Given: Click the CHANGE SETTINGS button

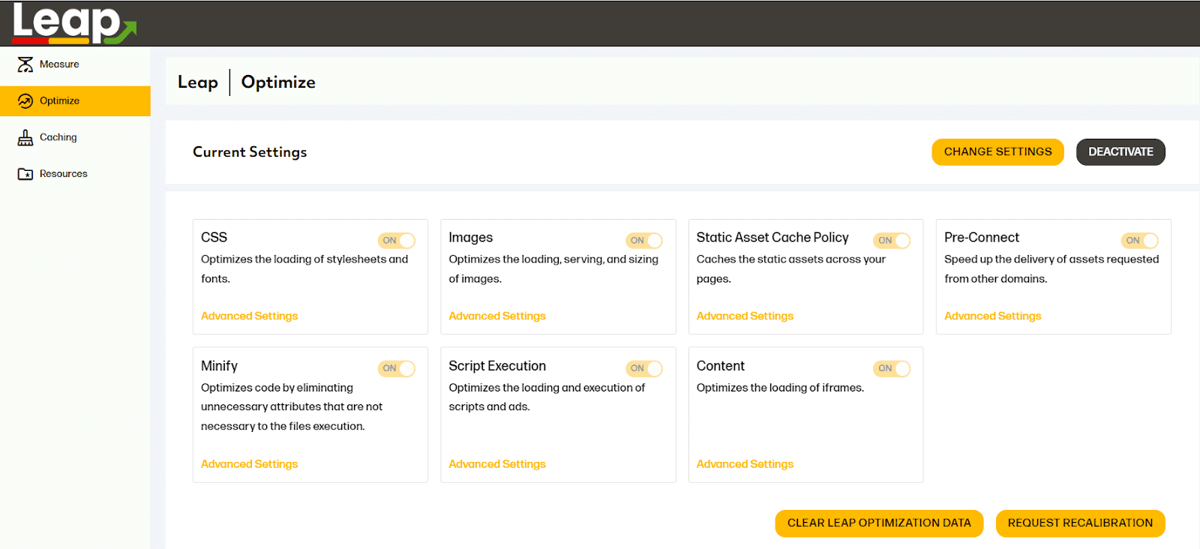Looking at the screenshot, I should pyautogui.click(x=997, y=151).
